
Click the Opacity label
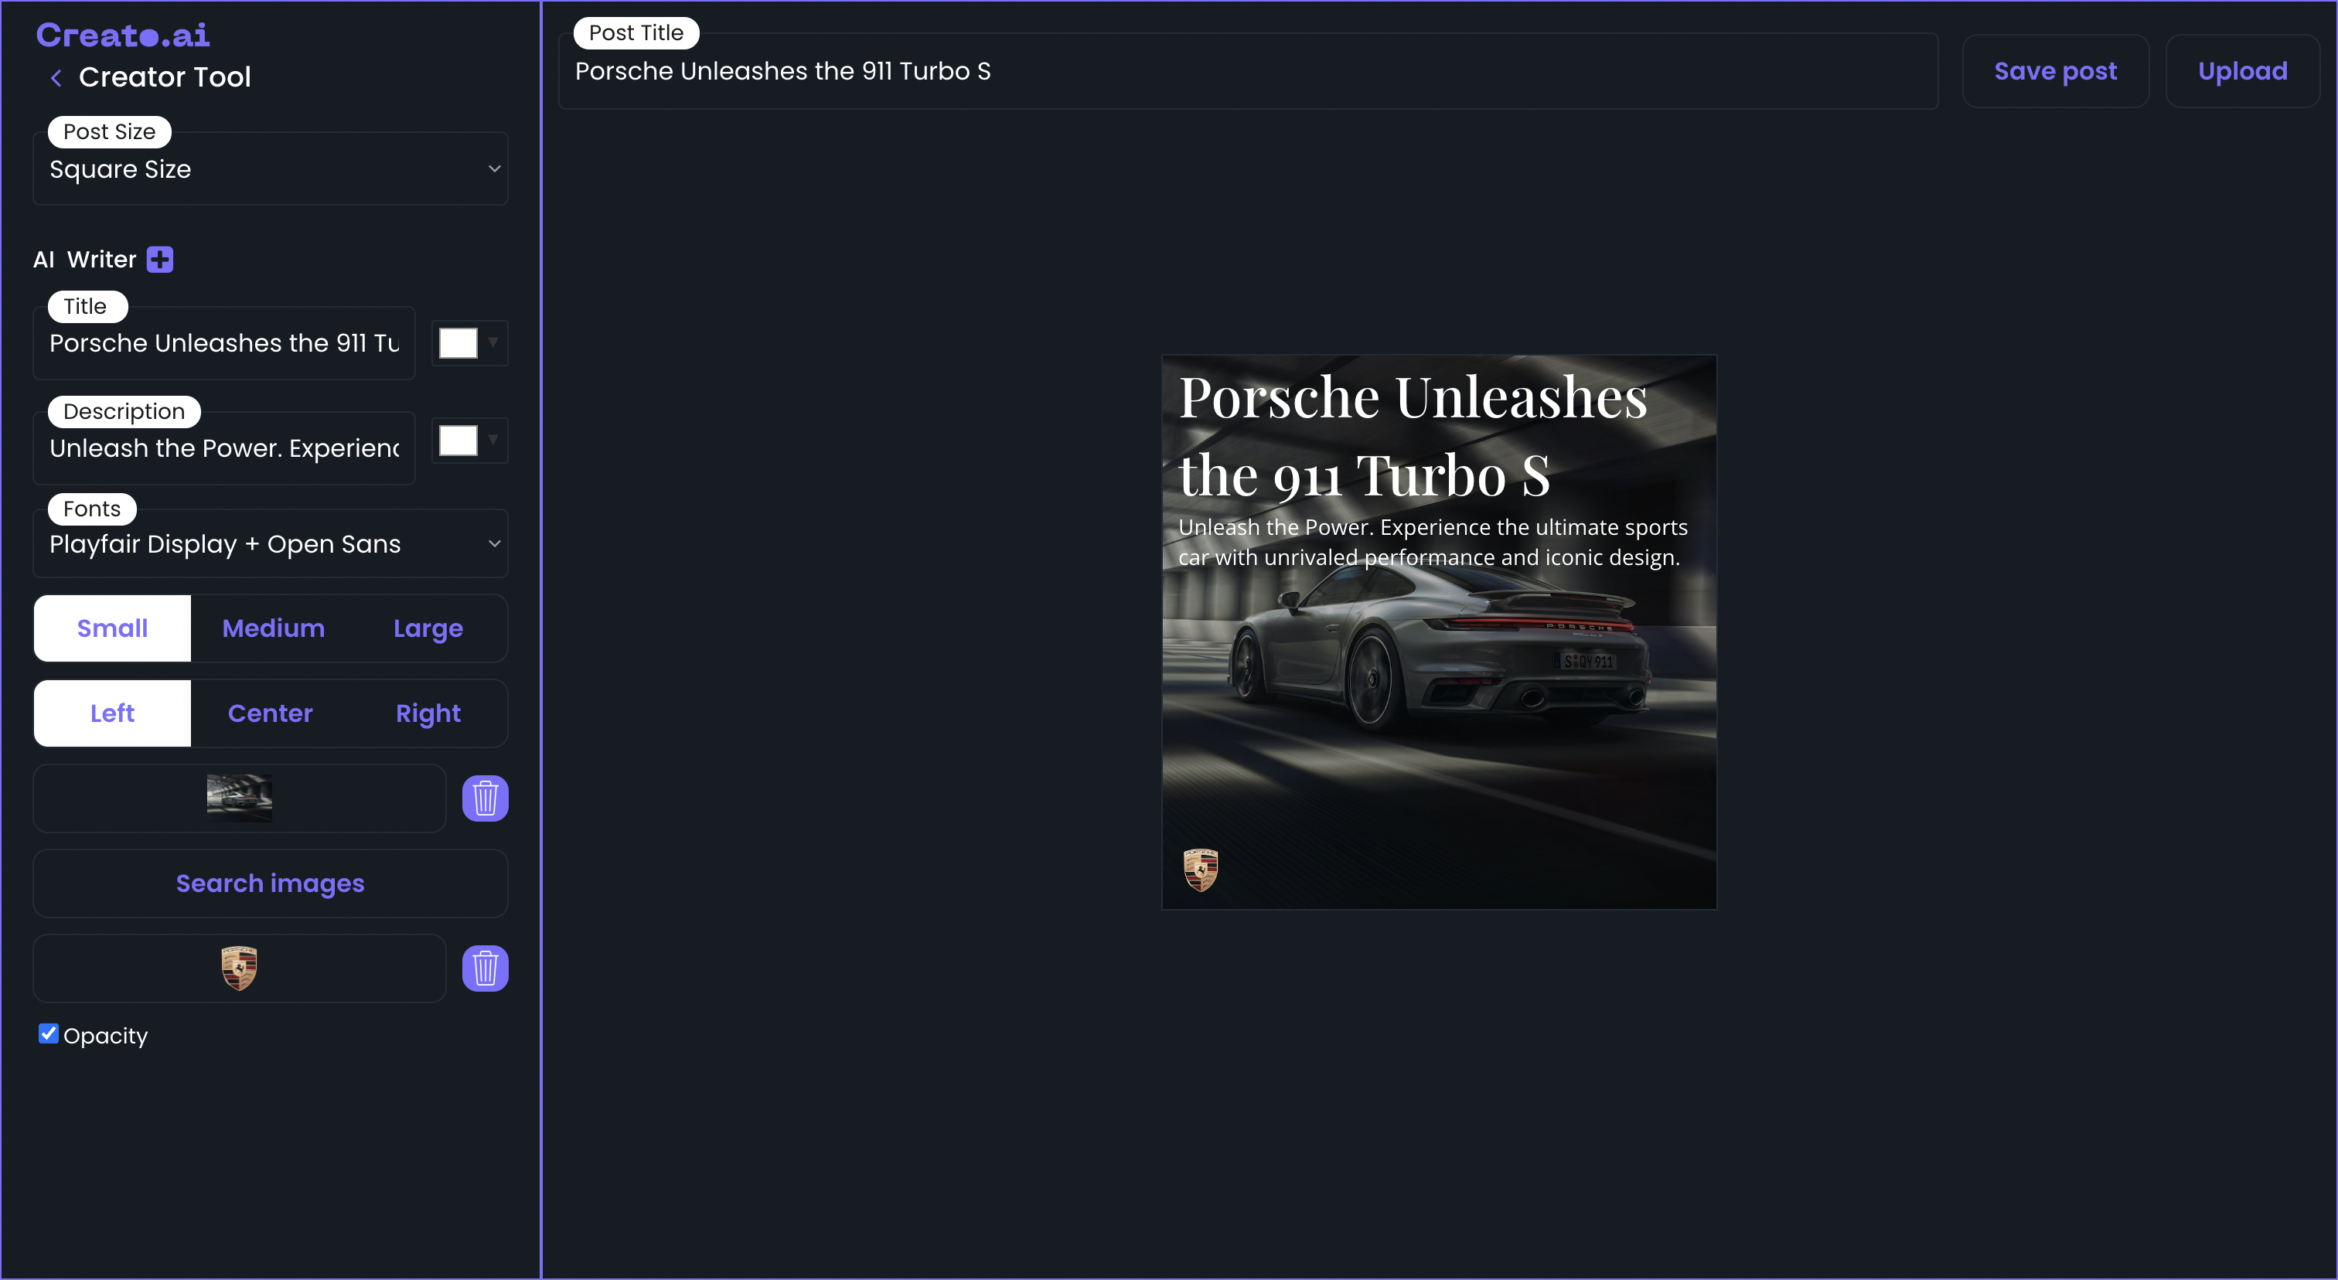tap(105, 1035)
